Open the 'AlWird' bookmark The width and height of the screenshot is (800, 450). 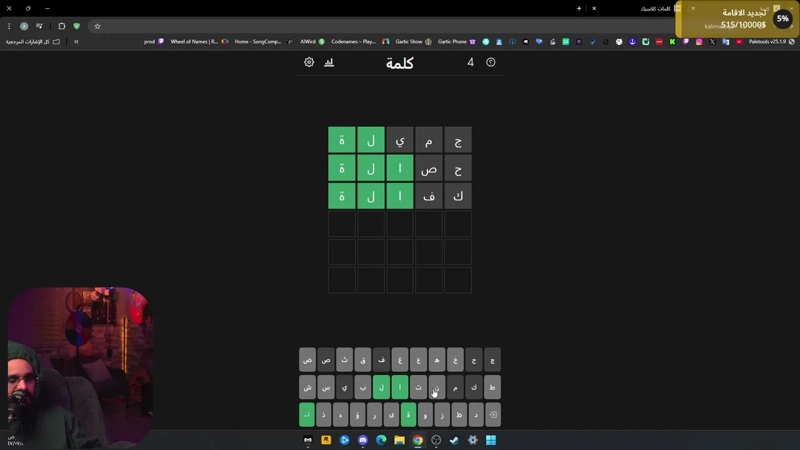pos(312,42)
